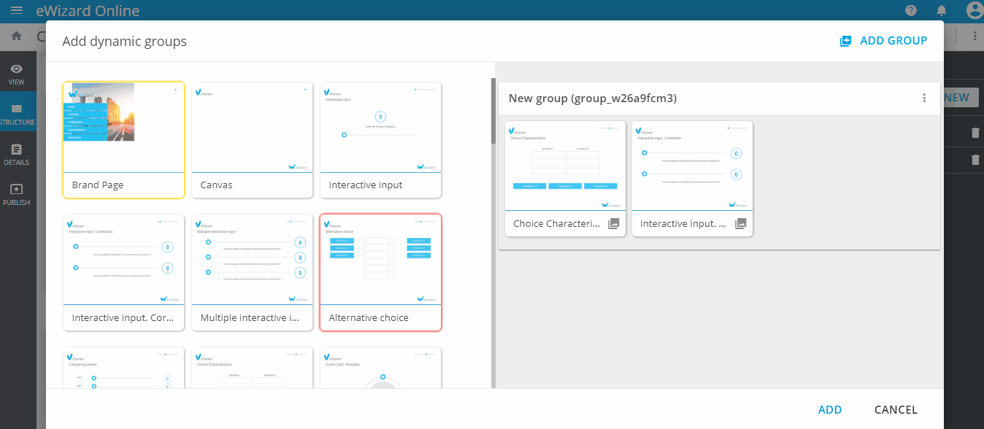Click the Add Group icon
This screenshot has width=984, height=429.
click(845, 41)
